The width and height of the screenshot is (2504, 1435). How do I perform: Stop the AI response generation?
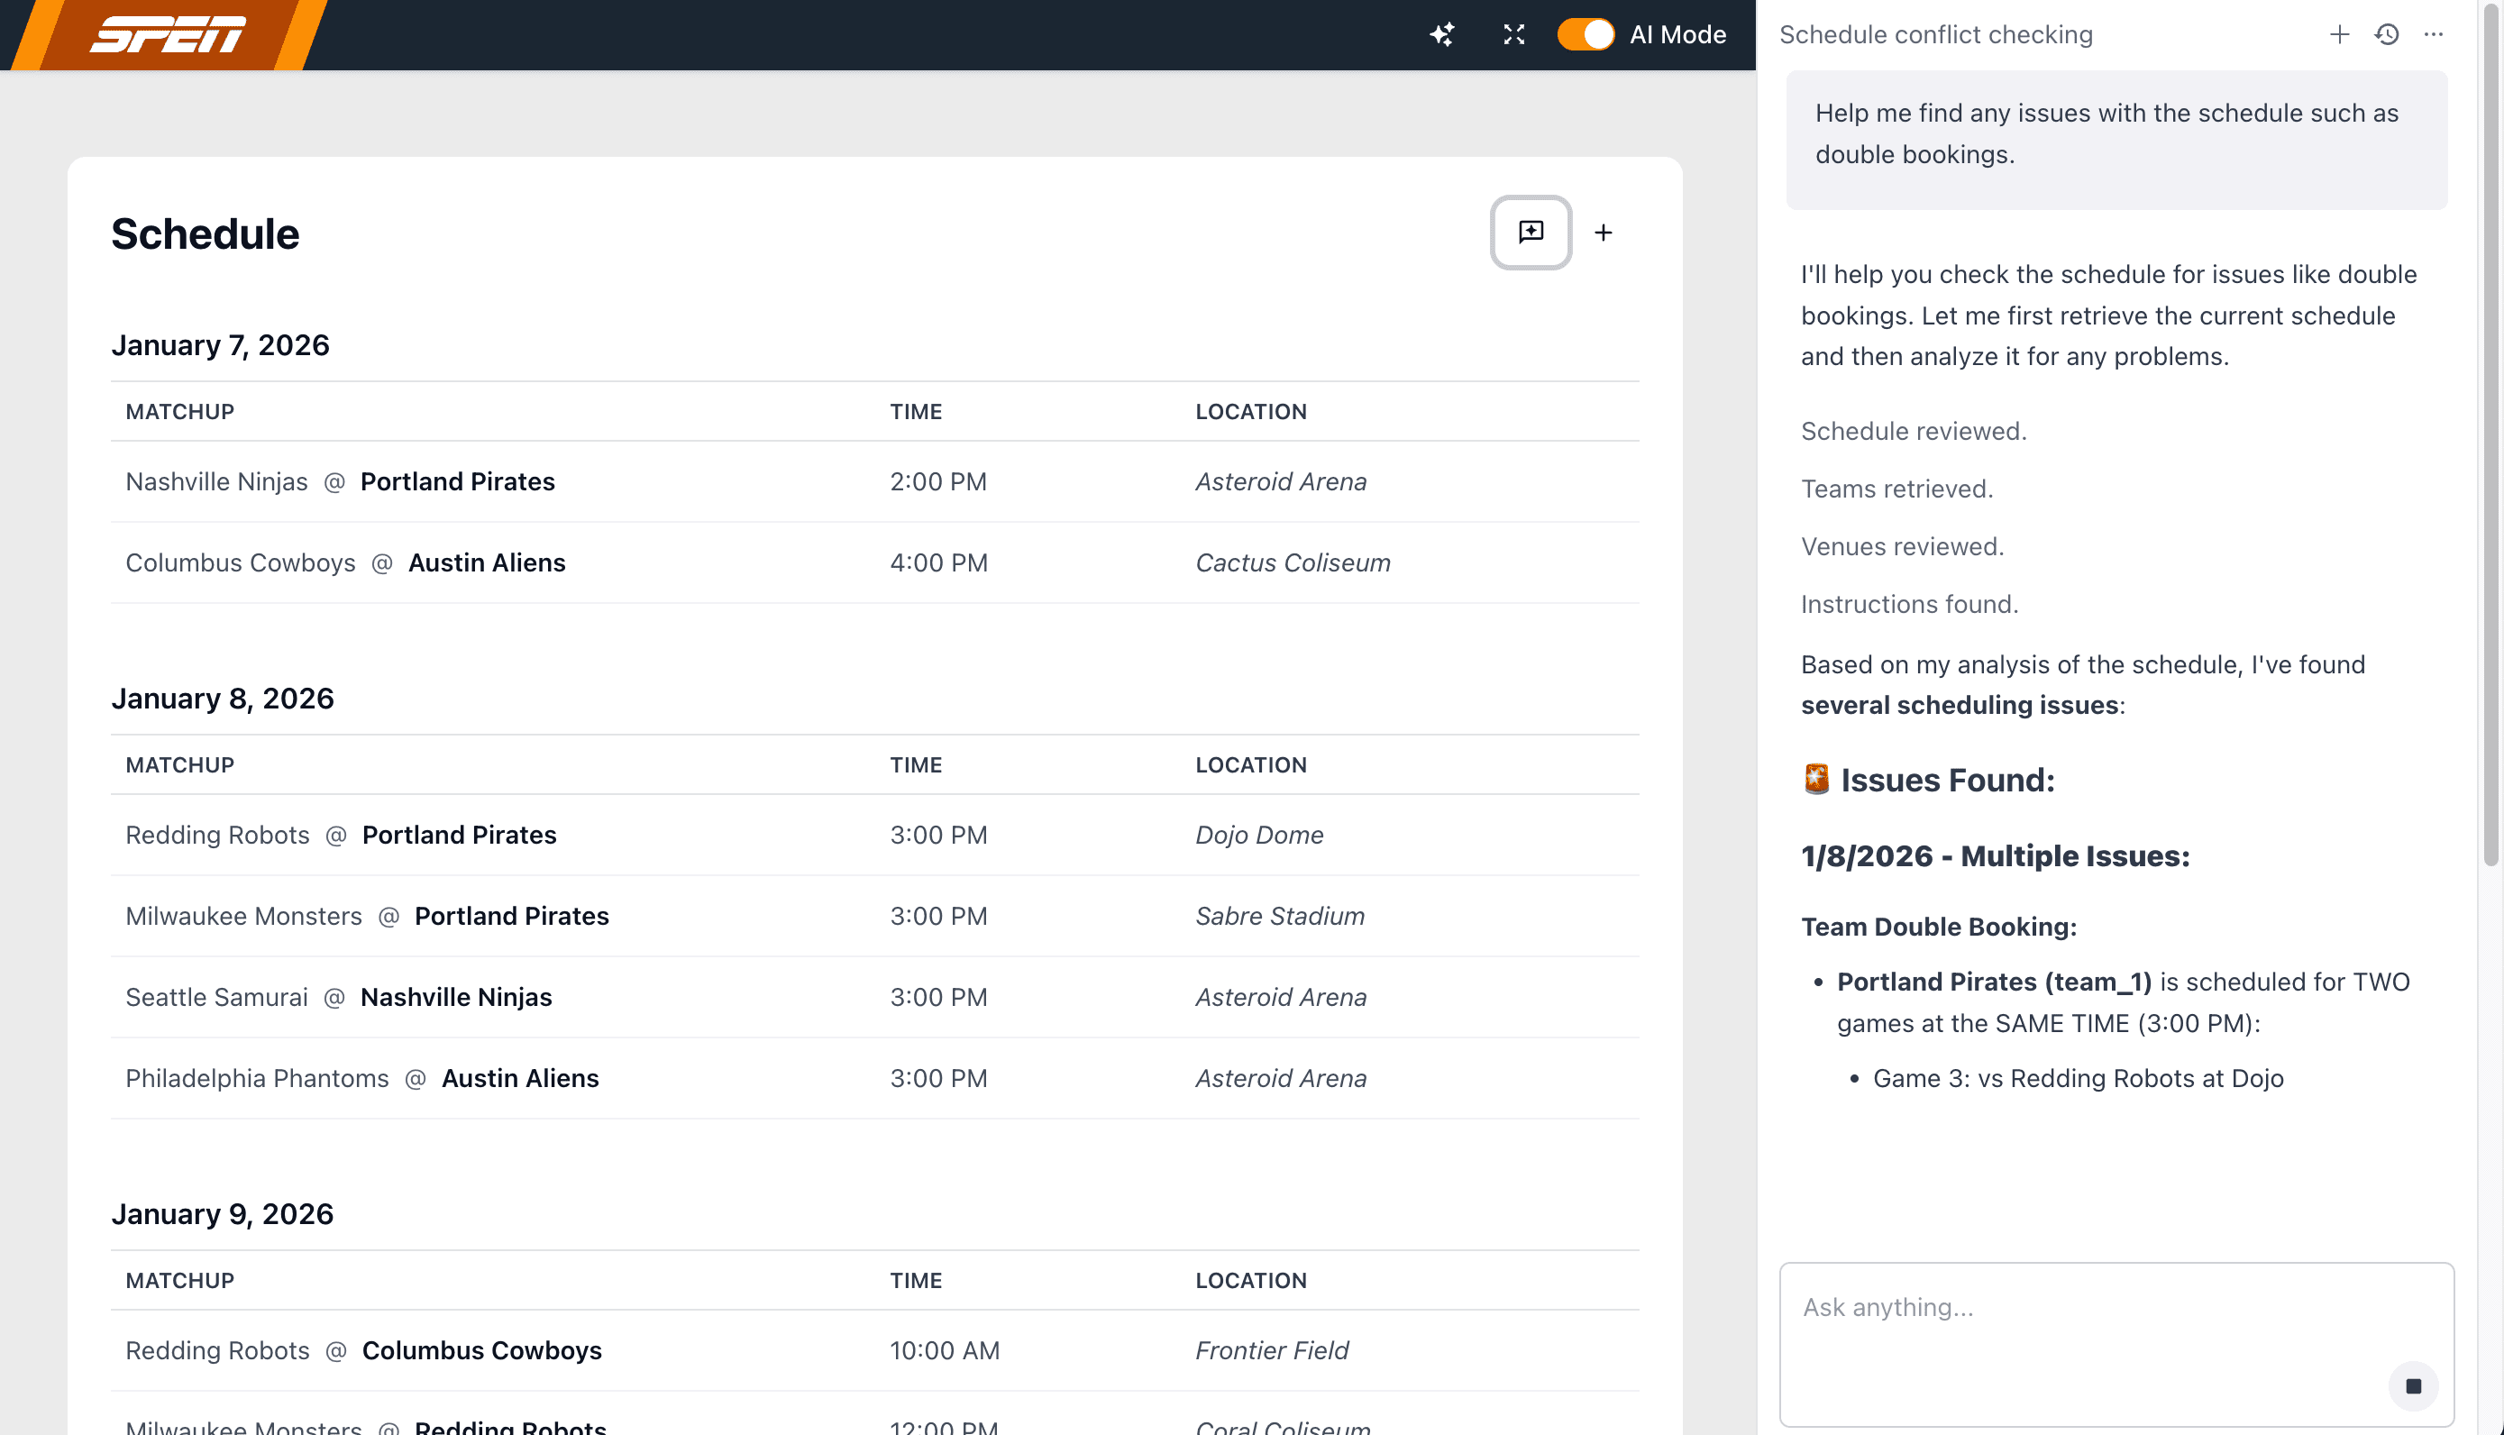(x=2412, y=1385)
